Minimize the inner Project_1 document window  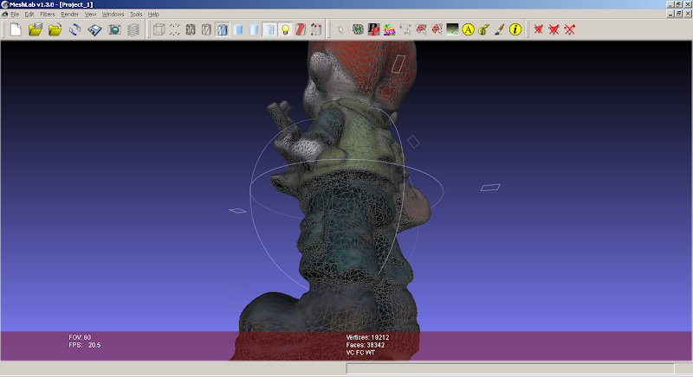coord(670,14)
